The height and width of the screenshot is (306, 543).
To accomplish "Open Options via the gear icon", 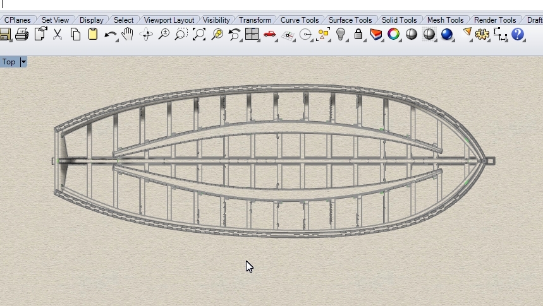I will (483, 34).
